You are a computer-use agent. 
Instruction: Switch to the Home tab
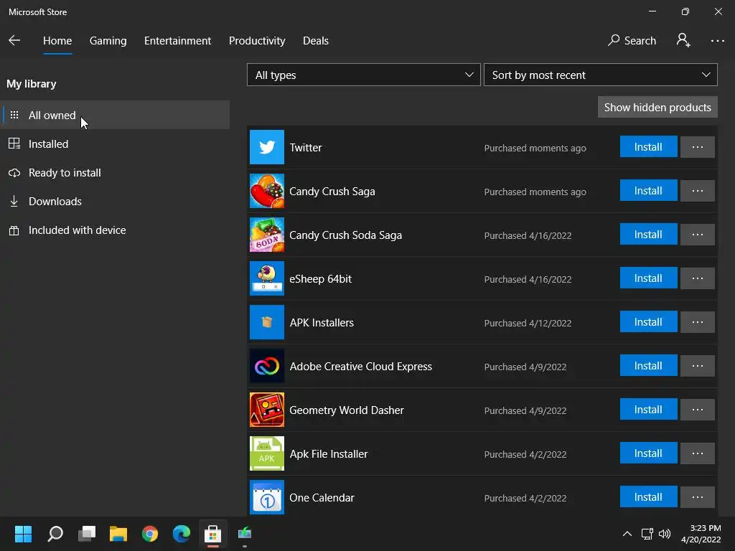tap(57, 41)
